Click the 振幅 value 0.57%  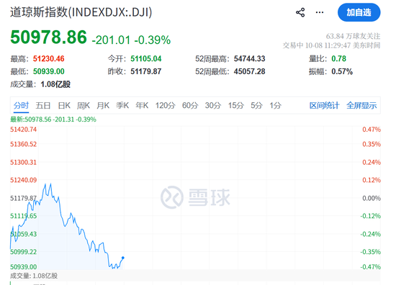coord(342,71)
